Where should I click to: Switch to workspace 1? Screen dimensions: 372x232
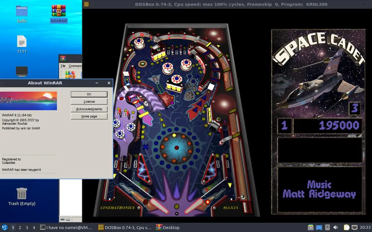pos(13,228)
